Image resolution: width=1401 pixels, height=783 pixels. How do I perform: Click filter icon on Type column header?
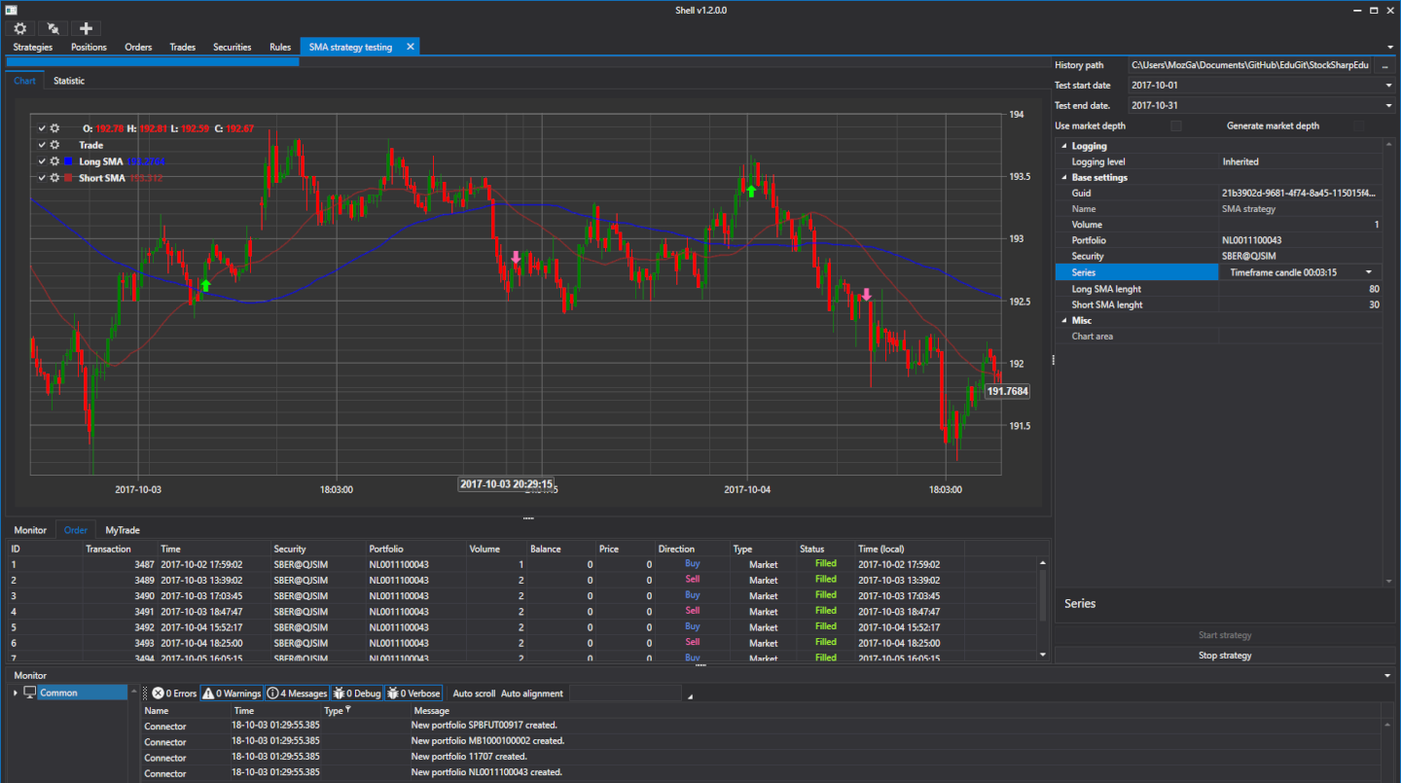(x=347, y=710)
